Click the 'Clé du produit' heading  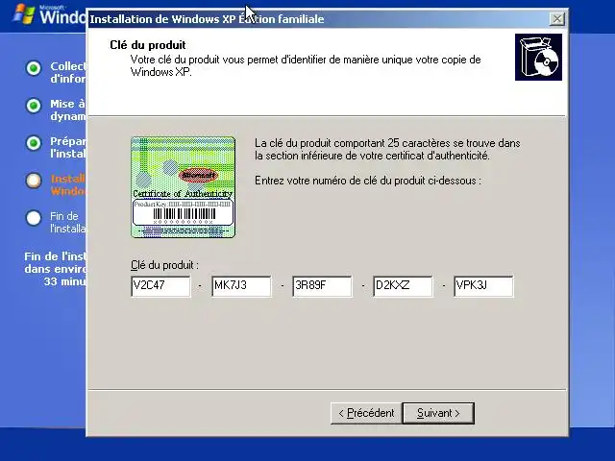pos(148,45)
